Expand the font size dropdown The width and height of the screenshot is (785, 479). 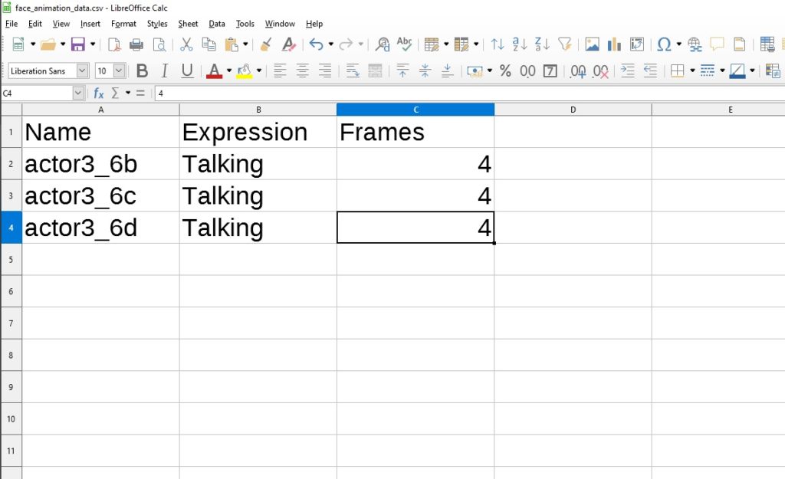point(119,71)
